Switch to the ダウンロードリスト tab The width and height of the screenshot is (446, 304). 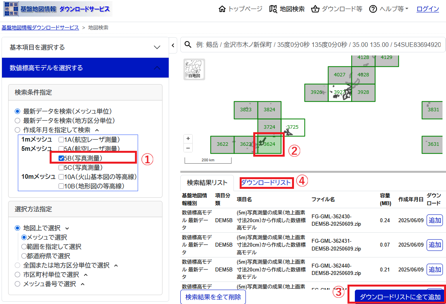[266, 183]
